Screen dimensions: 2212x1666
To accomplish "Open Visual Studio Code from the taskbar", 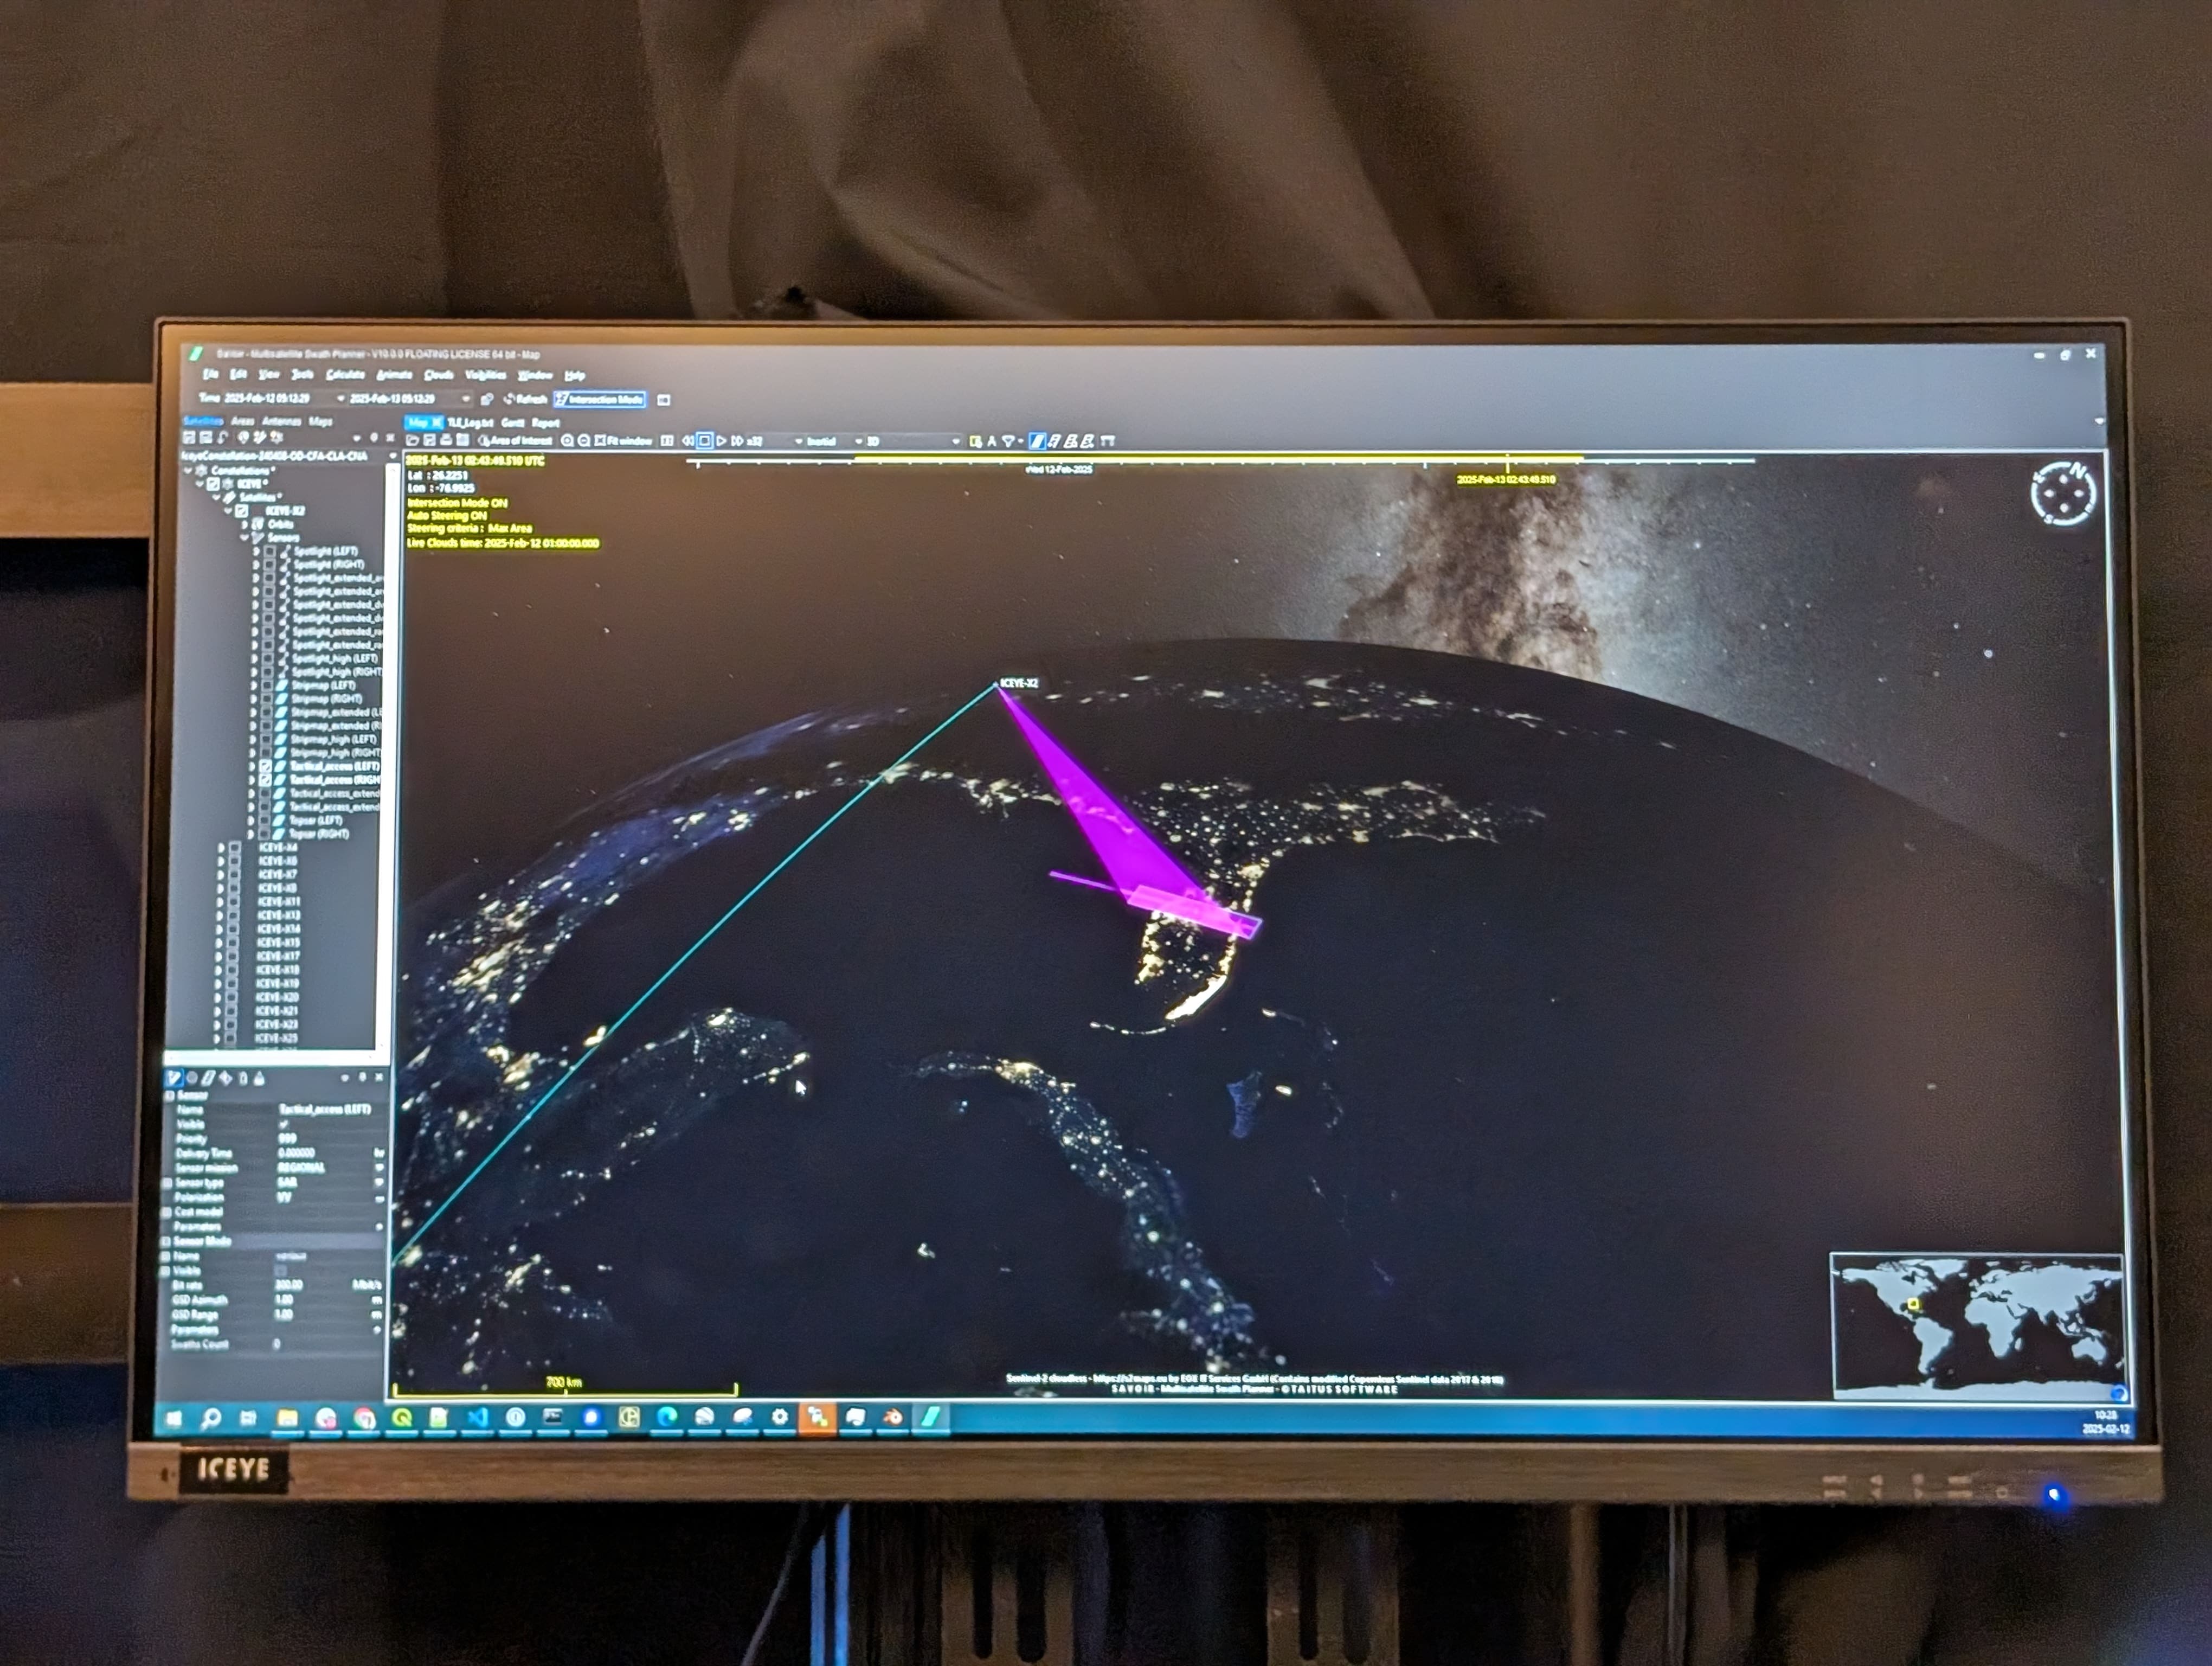I will [x=478, y=1417].
